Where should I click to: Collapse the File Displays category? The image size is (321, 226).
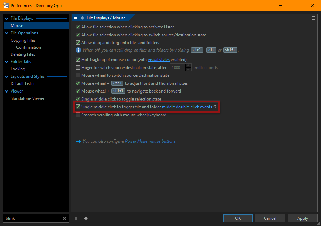(7, 19)
